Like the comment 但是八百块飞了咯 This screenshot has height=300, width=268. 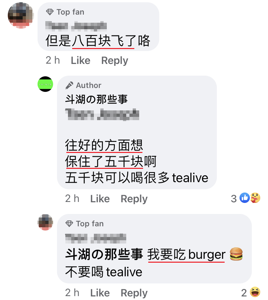click(x=81, y=61)
